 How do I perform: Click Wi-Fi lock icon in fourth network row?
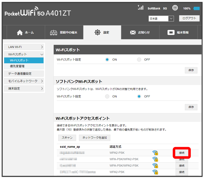click(155, 172)
